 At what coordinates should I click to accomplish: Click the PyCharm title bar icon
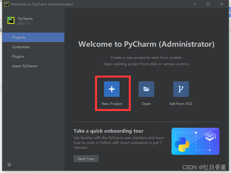6,4
